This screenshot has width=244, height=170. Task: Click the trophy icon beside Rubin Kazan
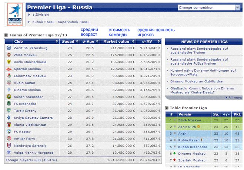click(201, 140)
